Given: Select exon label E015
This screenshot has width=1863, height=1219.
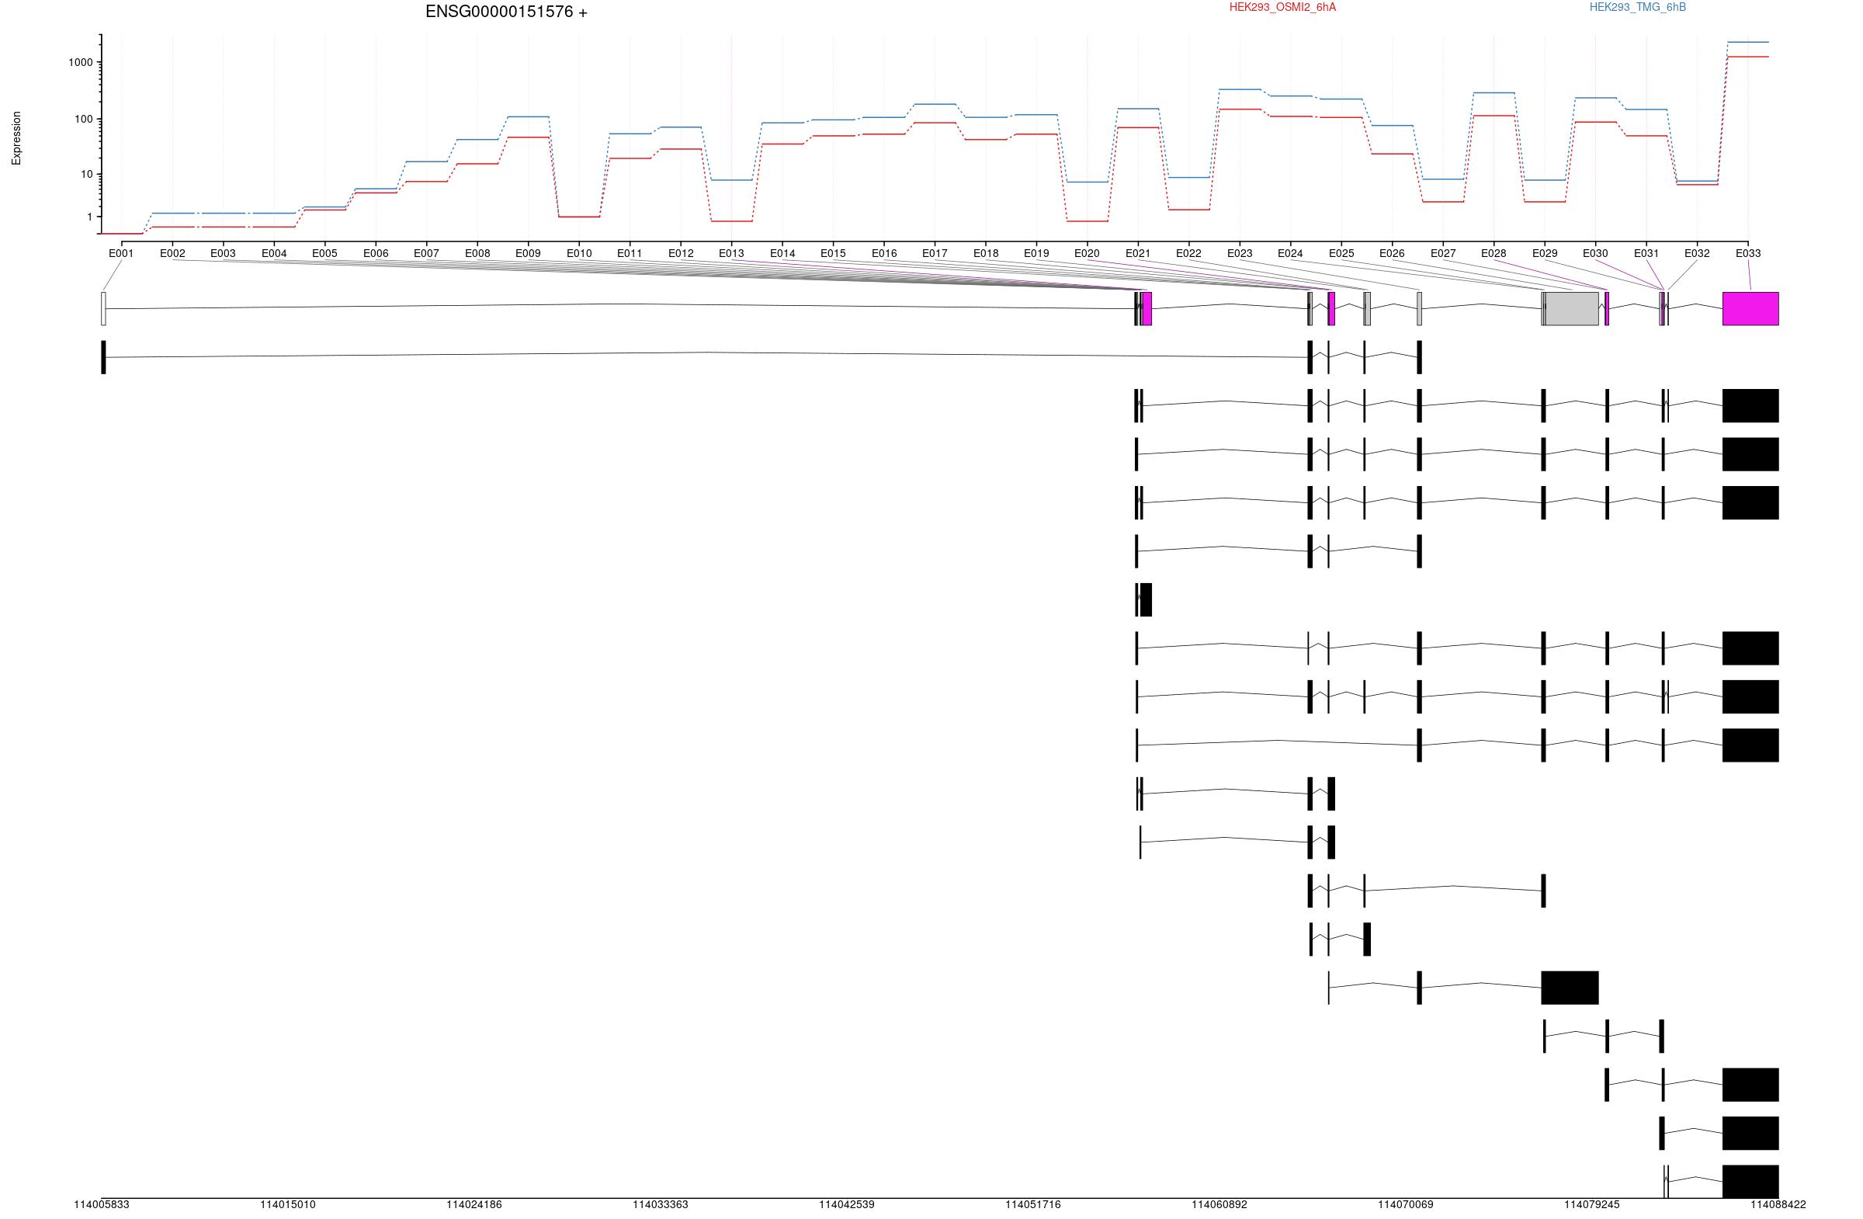Looking at the screenshot, I should [833, 253].
